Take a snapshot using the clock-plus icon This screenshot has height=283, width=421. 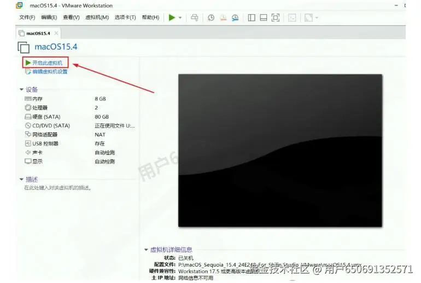[211, 18]
